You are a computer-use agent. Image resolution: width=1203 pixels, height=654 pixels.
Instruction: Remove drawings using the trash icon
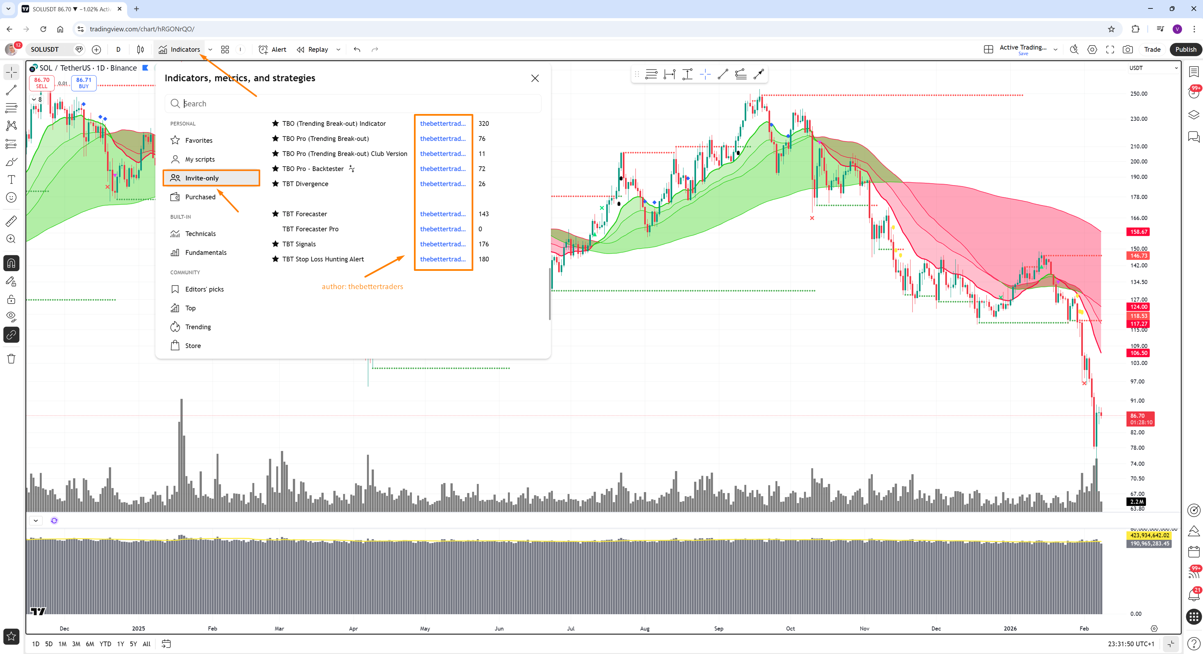tap(11, 359)
